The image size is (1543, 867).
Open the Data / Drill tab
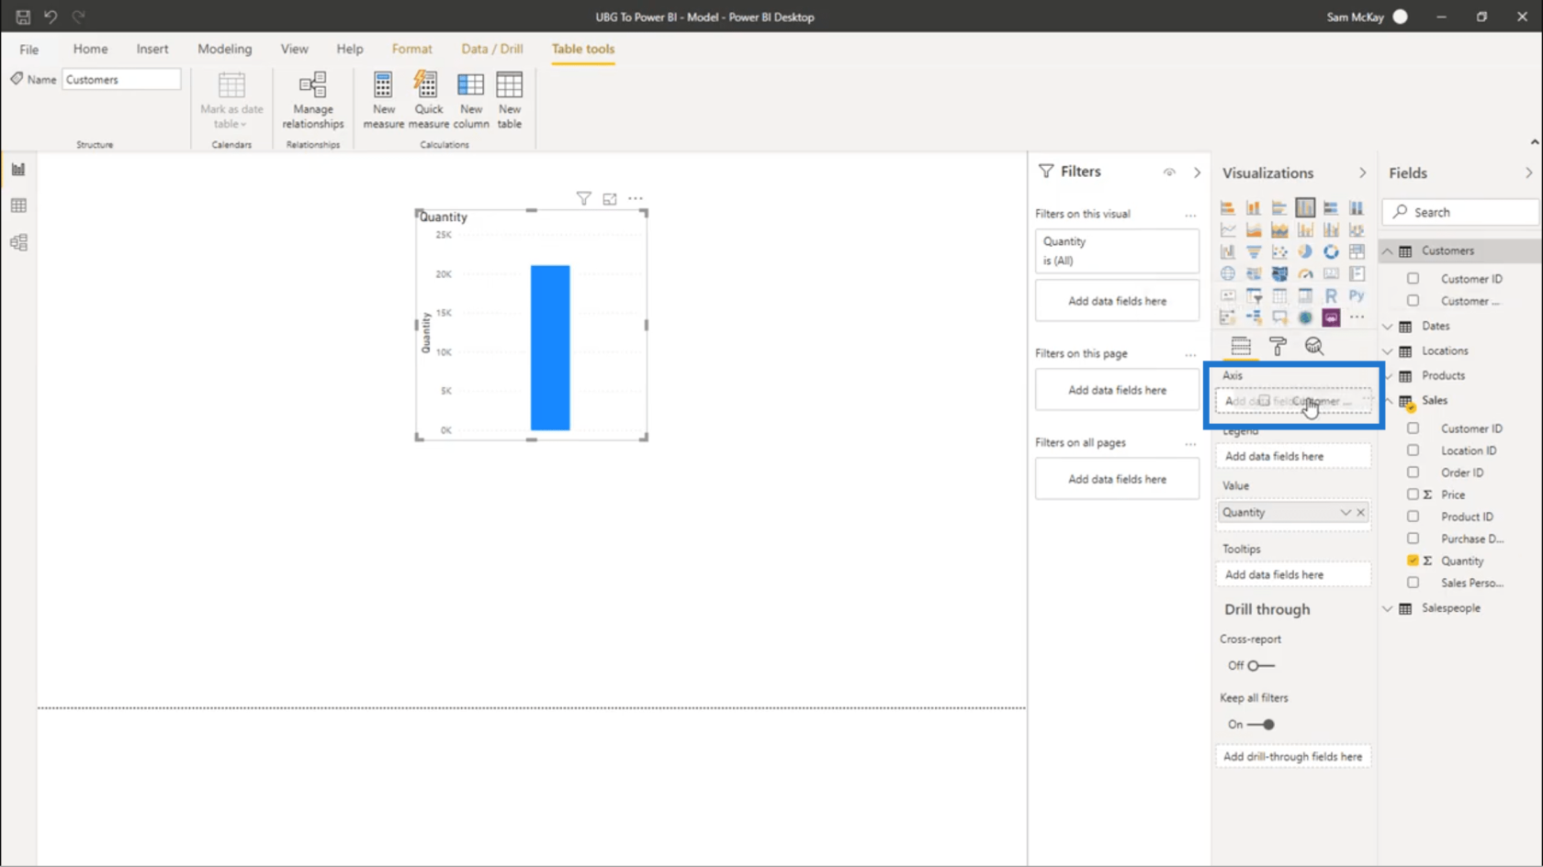pos(492,49)
